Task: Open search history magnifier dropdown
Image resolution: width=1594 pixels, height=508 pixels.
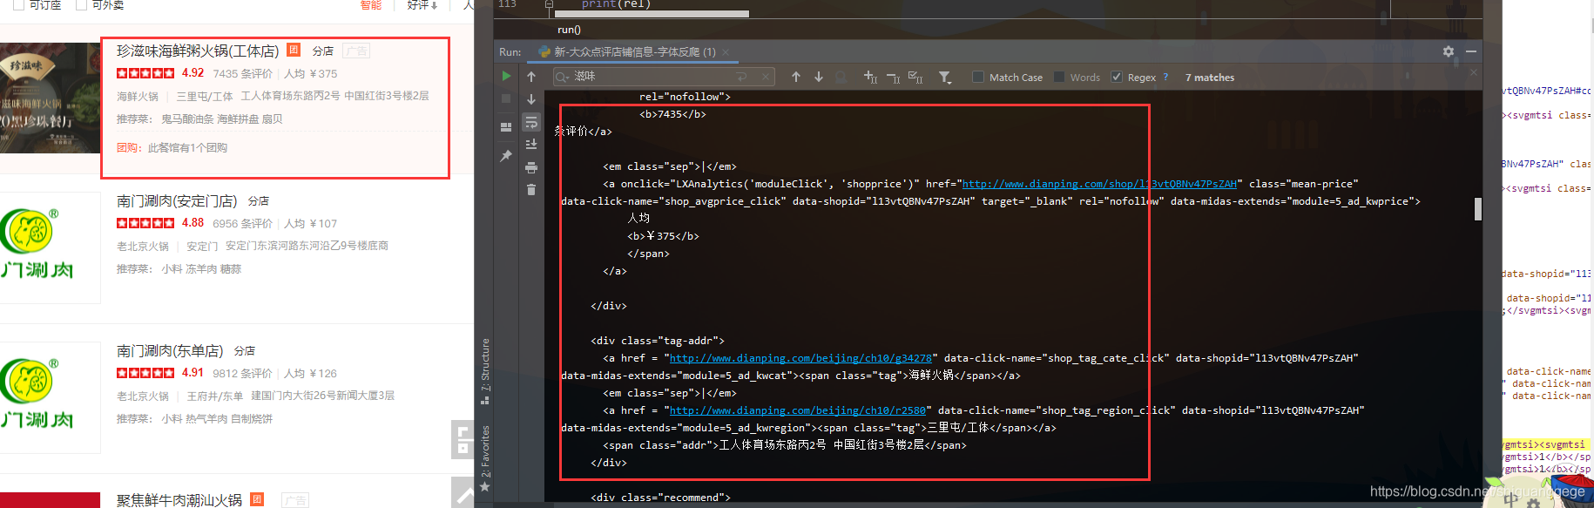Action: pos(563,77)
